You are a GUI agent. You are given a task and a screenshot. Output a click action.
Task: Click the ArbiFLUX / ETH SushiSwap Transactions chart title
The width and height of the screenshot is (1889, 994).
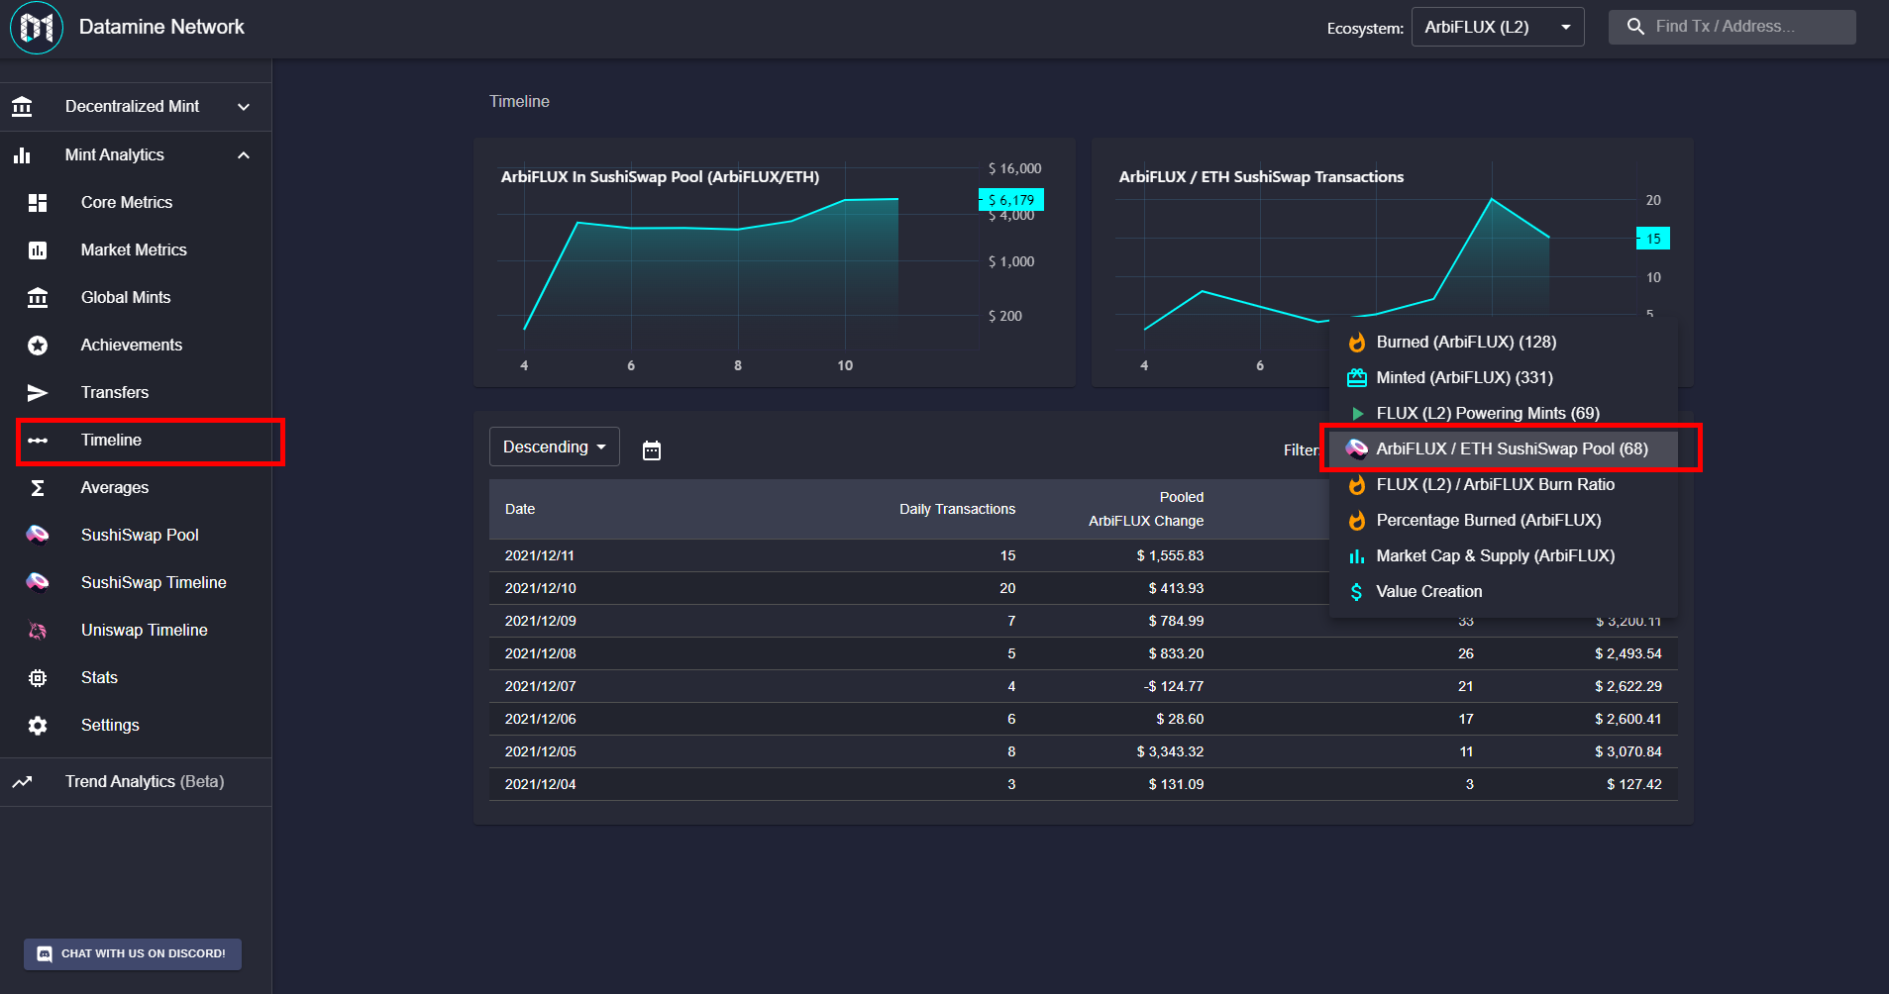(x=1261, y=177)
